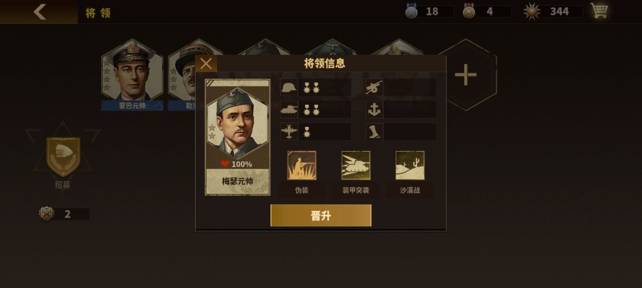This screenshot has width=642, height=288.
Task: Tap the silver medal counter showing 18
Action: pos(429,11)
